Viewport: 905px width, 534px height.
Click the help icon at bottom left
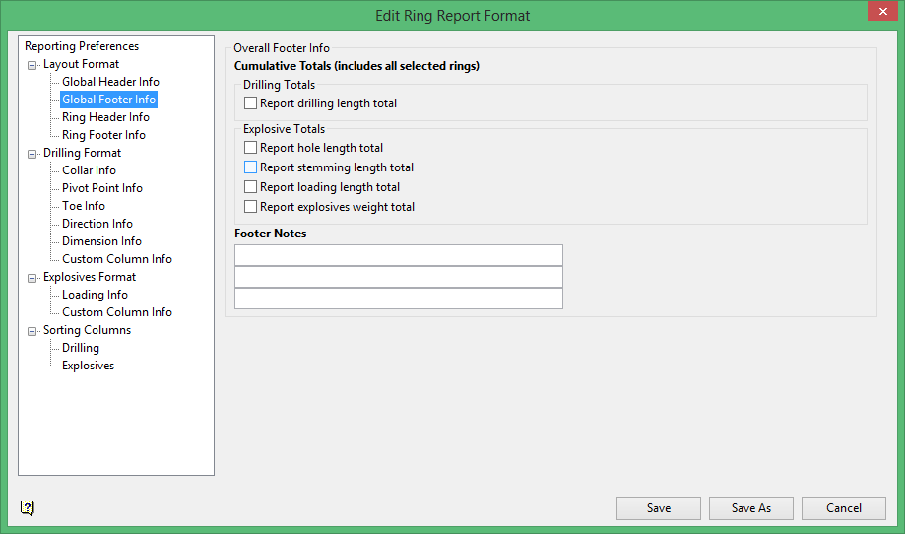coord(28,508)
